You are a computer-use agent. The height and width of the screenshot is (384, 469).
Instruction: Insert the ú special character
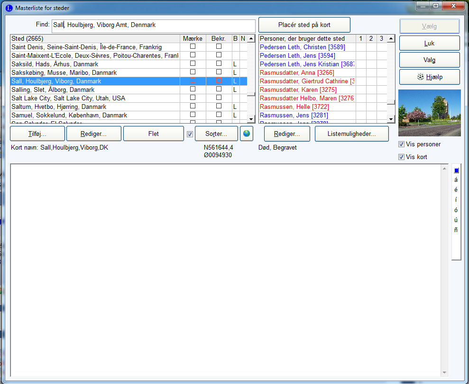pyautogui.click(x=456, y=220)
